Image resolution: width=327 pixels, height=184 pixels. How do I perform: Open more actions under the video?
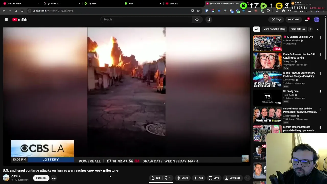tap(247, 178)
